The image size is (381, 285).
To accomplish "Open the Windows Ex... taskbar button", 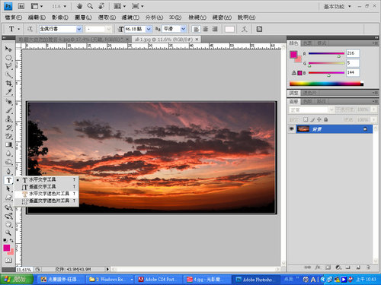I will (x=110, y=280).
